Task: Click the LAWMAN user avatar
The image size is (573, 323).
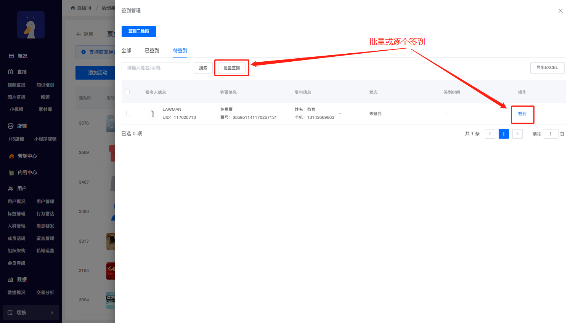Action: 152,114
